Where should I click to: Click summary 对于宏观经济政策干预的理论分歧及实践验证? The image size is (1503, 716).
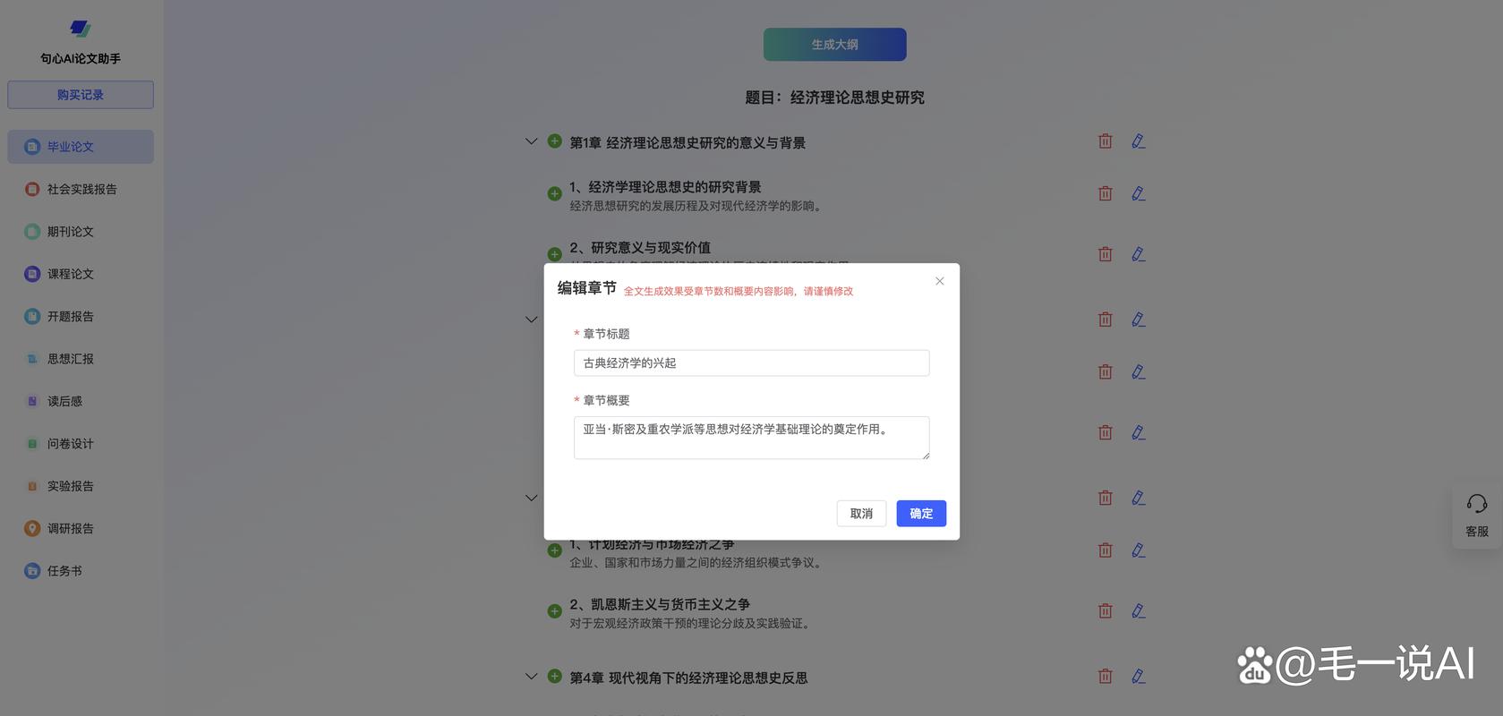pos(690,624)
